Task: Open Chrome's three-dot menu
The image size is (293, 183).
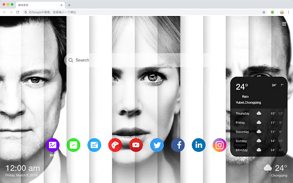Action: click(x=288, y=12)
